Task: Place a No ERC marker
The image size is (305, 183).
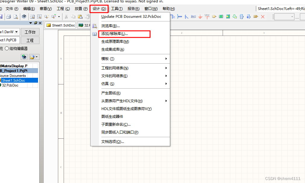Action: point(262,17)
